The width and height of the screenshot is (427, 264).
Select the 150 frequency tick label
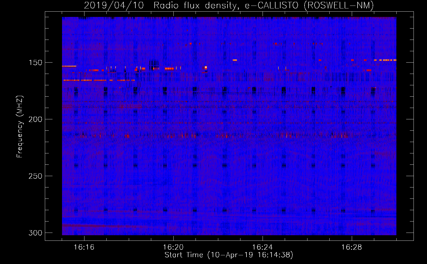[x=35, y=63]
